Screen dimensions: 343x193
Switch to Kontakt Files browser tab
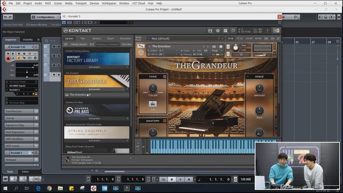83,39
